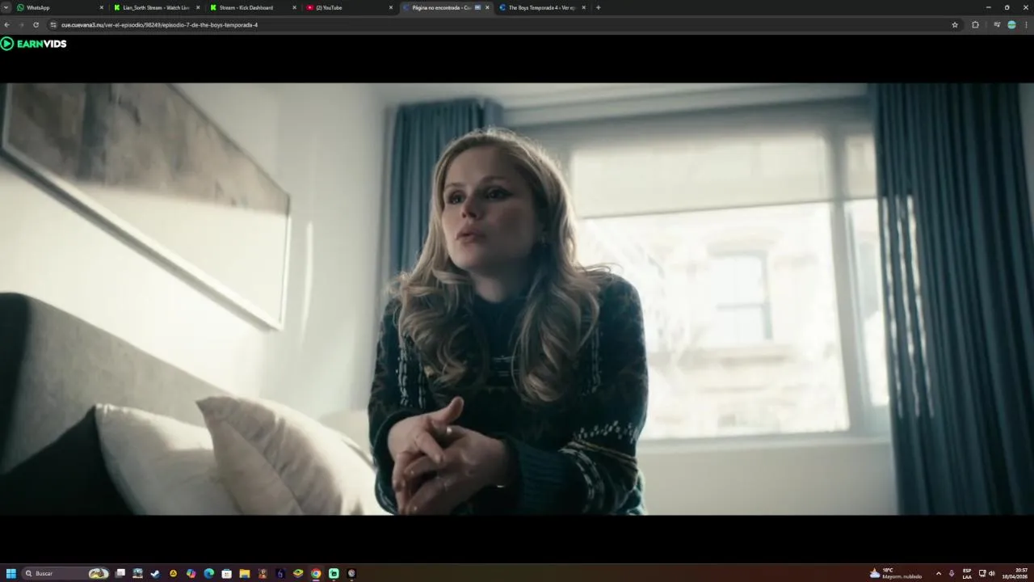Open Task View on the taskbar
The height and width of the screenshot is (582, 1034).
120,573
